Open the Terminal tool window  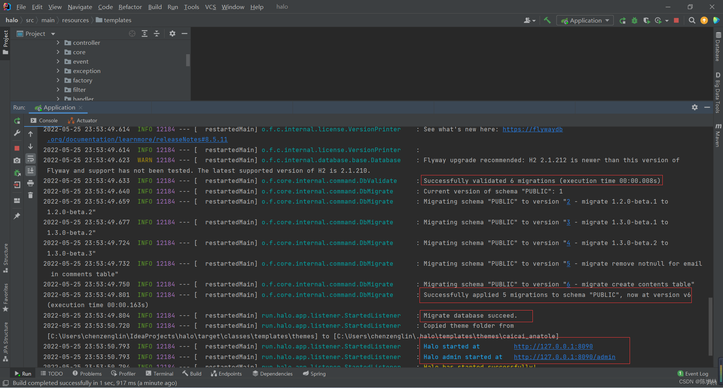[159, 374]
